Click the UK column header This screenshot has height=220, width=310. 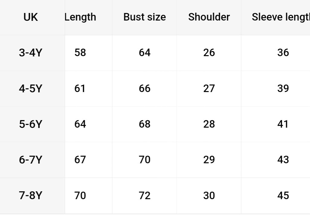(x=31, y=17)
